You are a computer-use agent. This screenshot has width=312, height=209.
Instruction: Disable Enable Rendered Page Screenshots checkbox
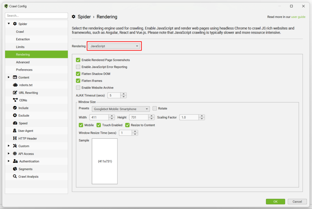78,60
